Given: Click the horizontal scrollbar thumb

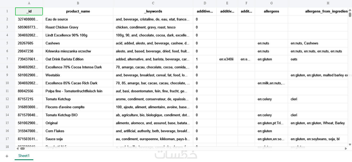Looking at the screenshot, I should click(22, 148).
